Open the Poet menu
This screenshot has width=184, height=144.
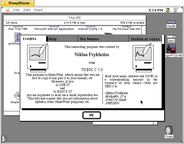[x=38, y=10]
